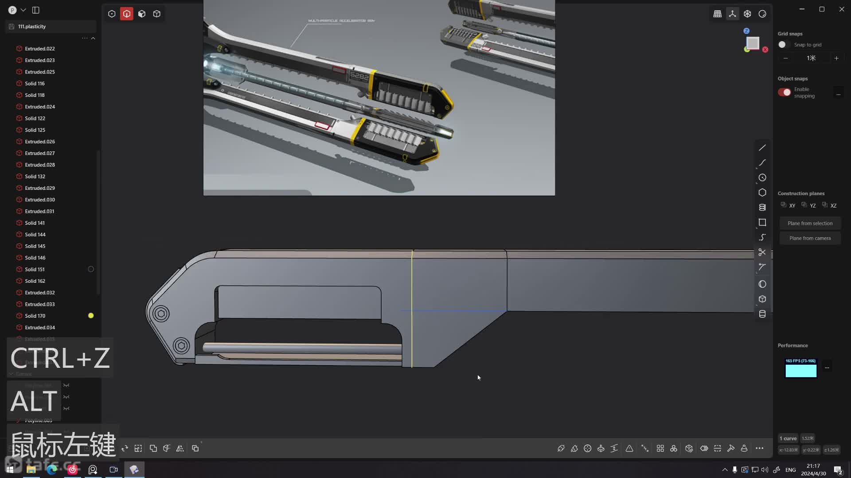Screen dimensions: 851x478
Task: Unhide the second closed-eye curve item
Action: (66, 397)
